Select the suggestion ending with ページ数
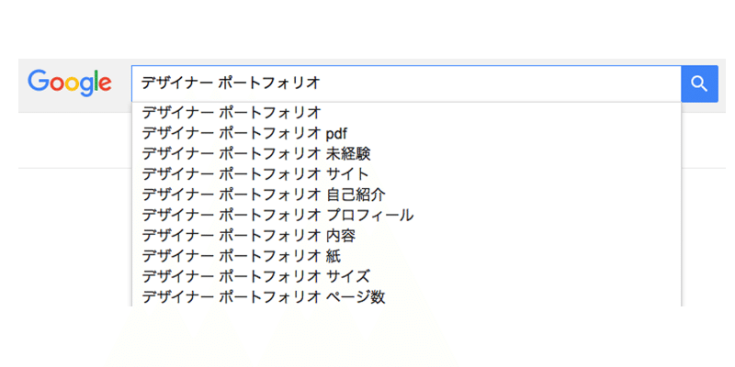The height and width of the screenshot is (367, 735). point(406,296)
